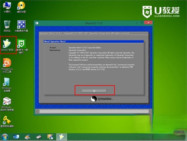Click the Ghost32 11.0 title bar
This screenshot has width=187, height=141.
pos(93,23)
